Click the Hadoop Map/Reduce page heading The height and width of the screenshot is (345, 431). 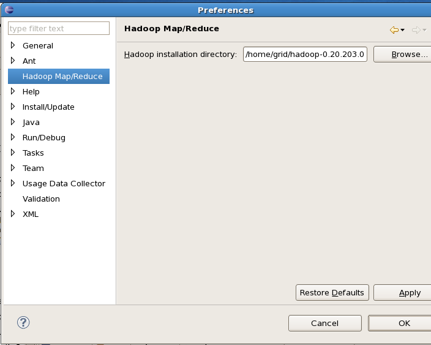click(171, 29)
